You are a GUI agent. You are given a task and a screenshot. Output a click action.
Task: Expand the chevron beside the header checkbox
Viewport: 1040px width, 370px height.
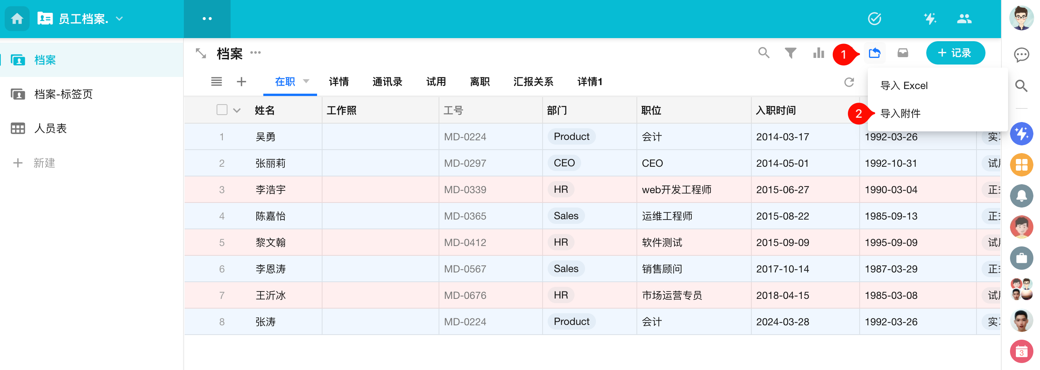pos(237,110)
